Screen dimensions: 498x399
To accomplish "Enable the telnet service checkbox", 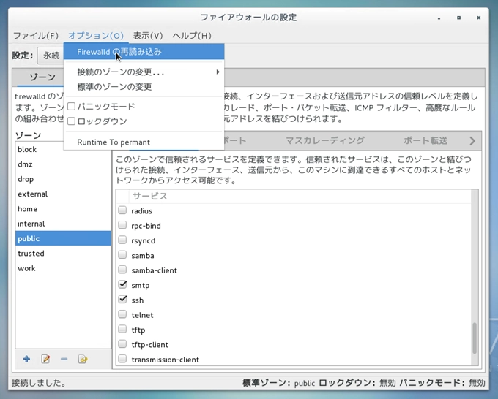I will pyautogui.click(x=122, y=314).
